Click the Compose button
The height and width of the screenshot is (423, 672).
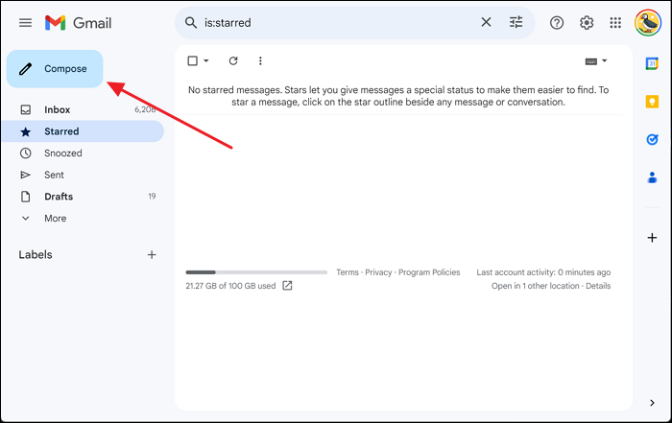click(x=55, y=68)
